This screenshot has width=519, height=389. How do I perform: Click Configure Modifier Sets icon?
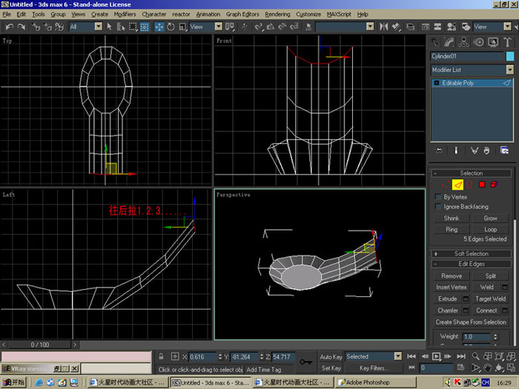click(x=504, y=150)
